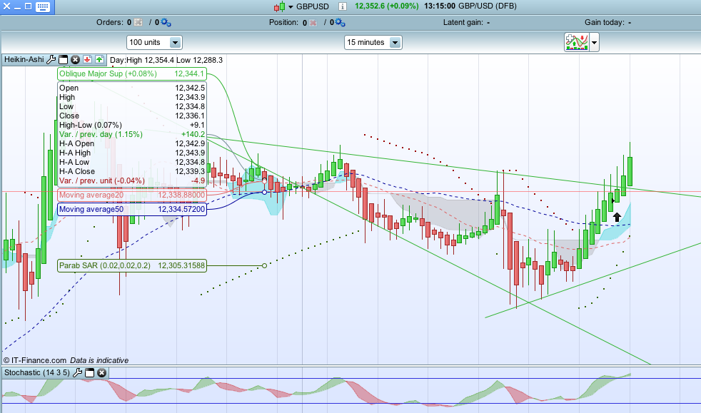The height and width of the screenshot is (413, 701).
Task: Select the Moving average20 label
Action: coord(132,195)
